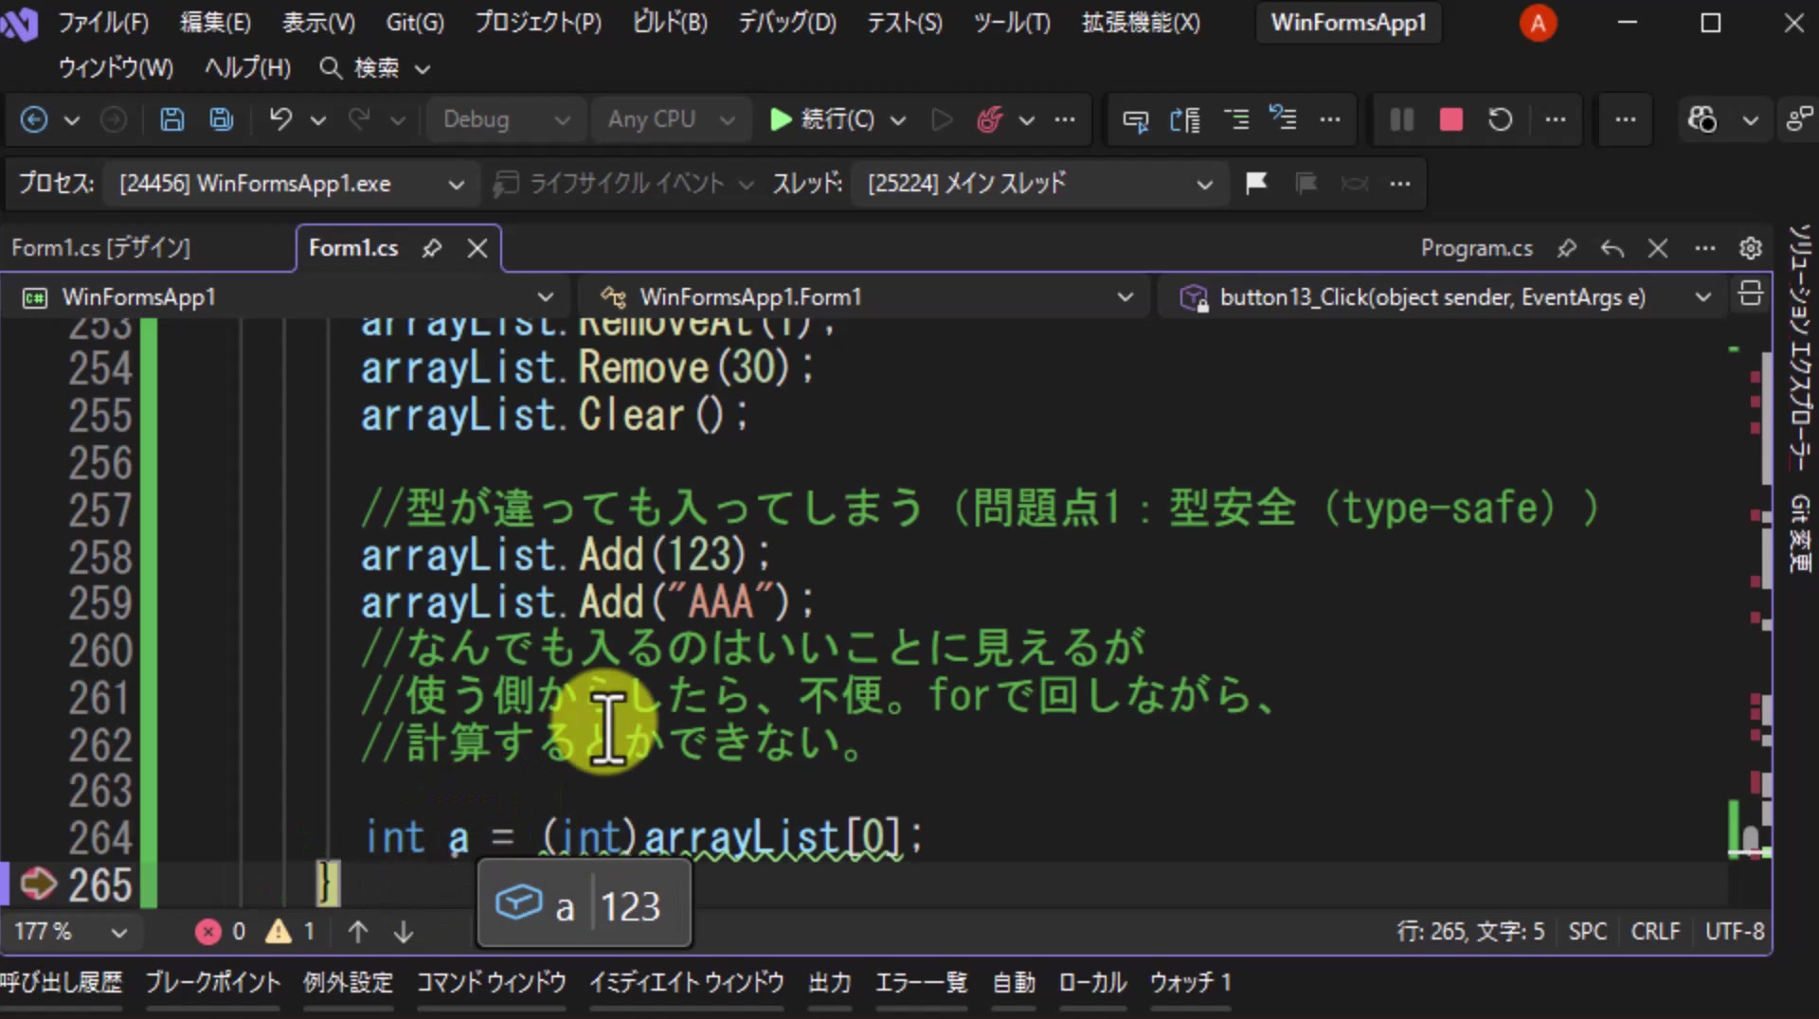Screen dimensions: 1819x1019
Task: Expand the undo history dropdown arrow
Action: (x=318, y=120)
